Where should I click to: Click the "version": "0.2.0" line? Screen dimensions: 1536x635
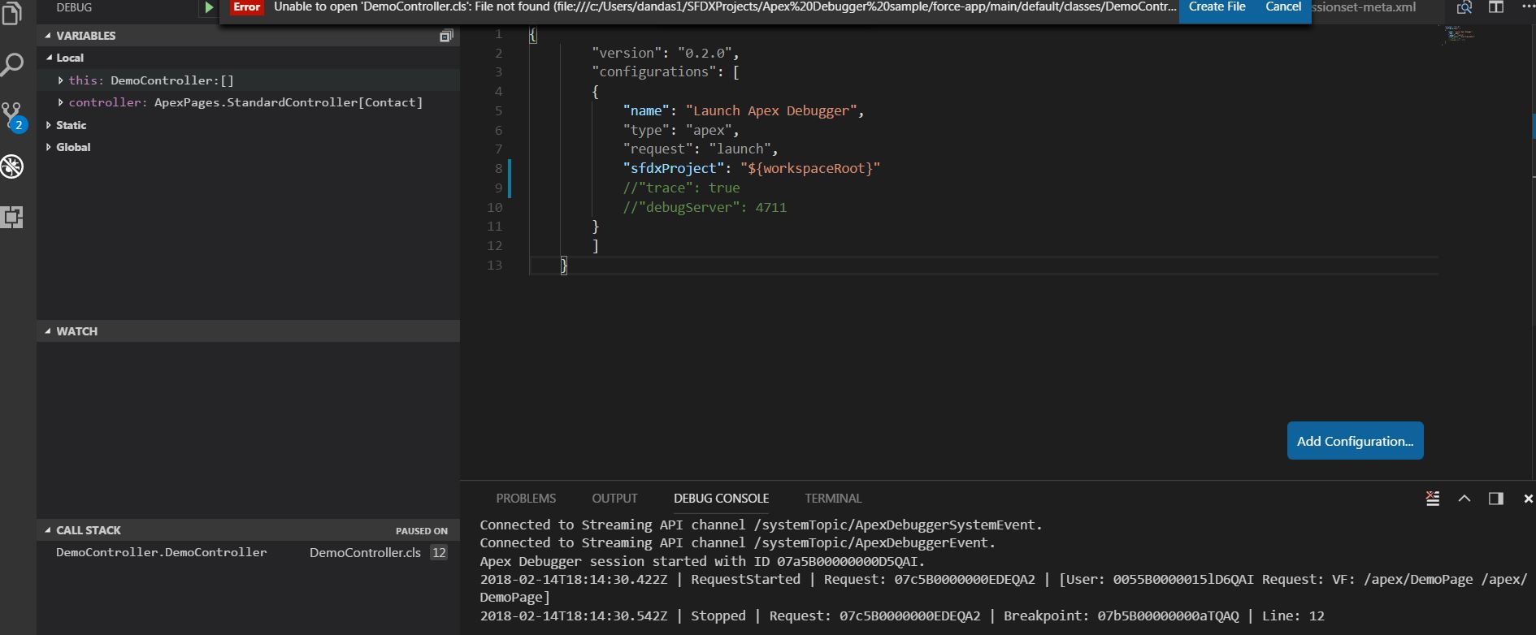[666, 53]
